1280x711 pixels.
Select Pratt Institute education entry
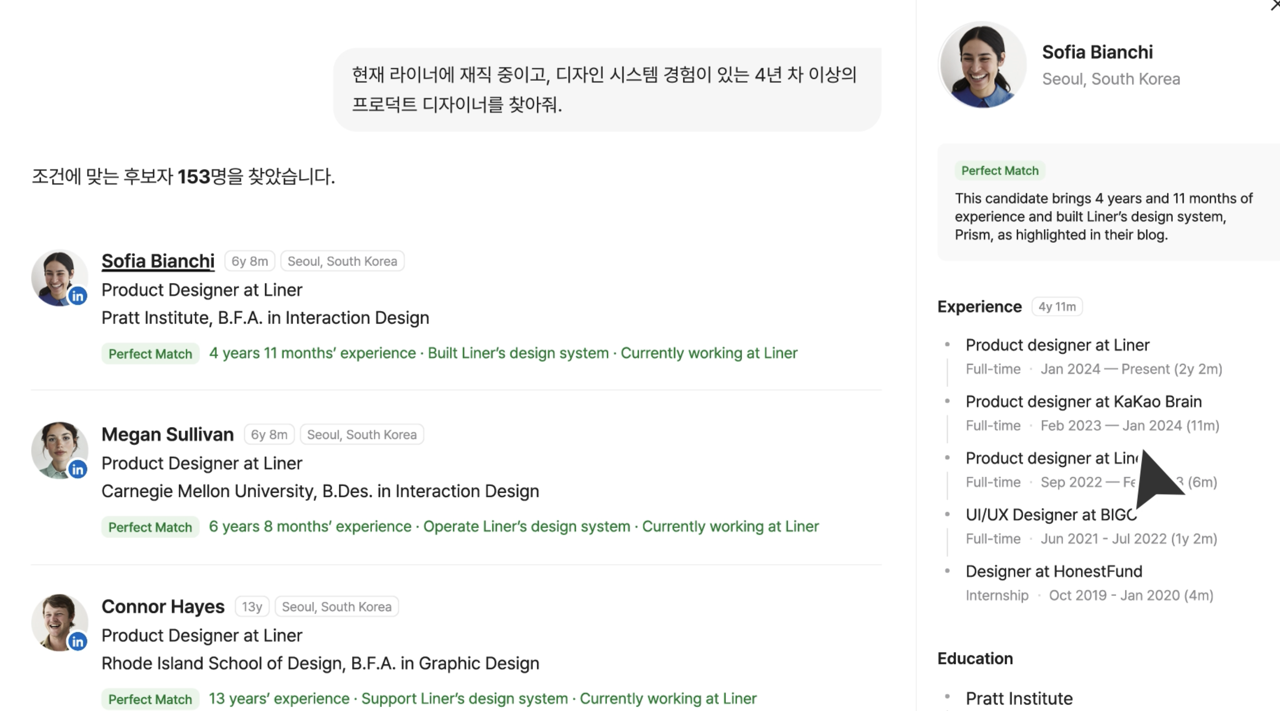click(x=1019, y=698)
